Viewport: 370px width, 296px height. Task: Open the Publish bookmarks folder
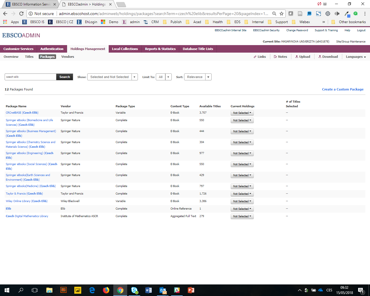172,22
